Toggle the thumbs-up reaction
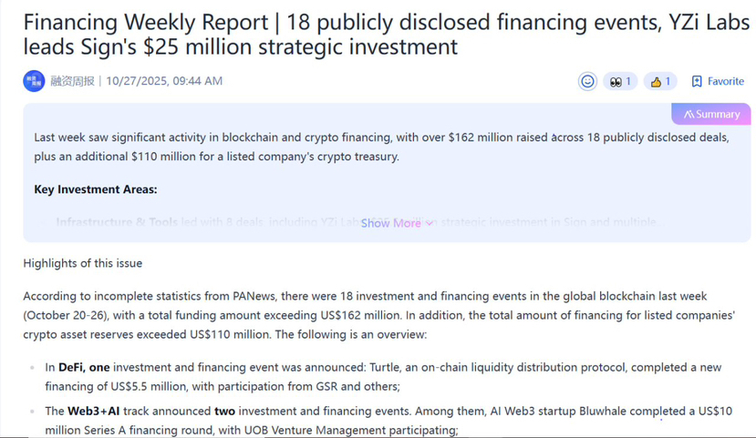The height and width of the screenshot is (438, 756). pyautogui.click(x=656, y=81)
